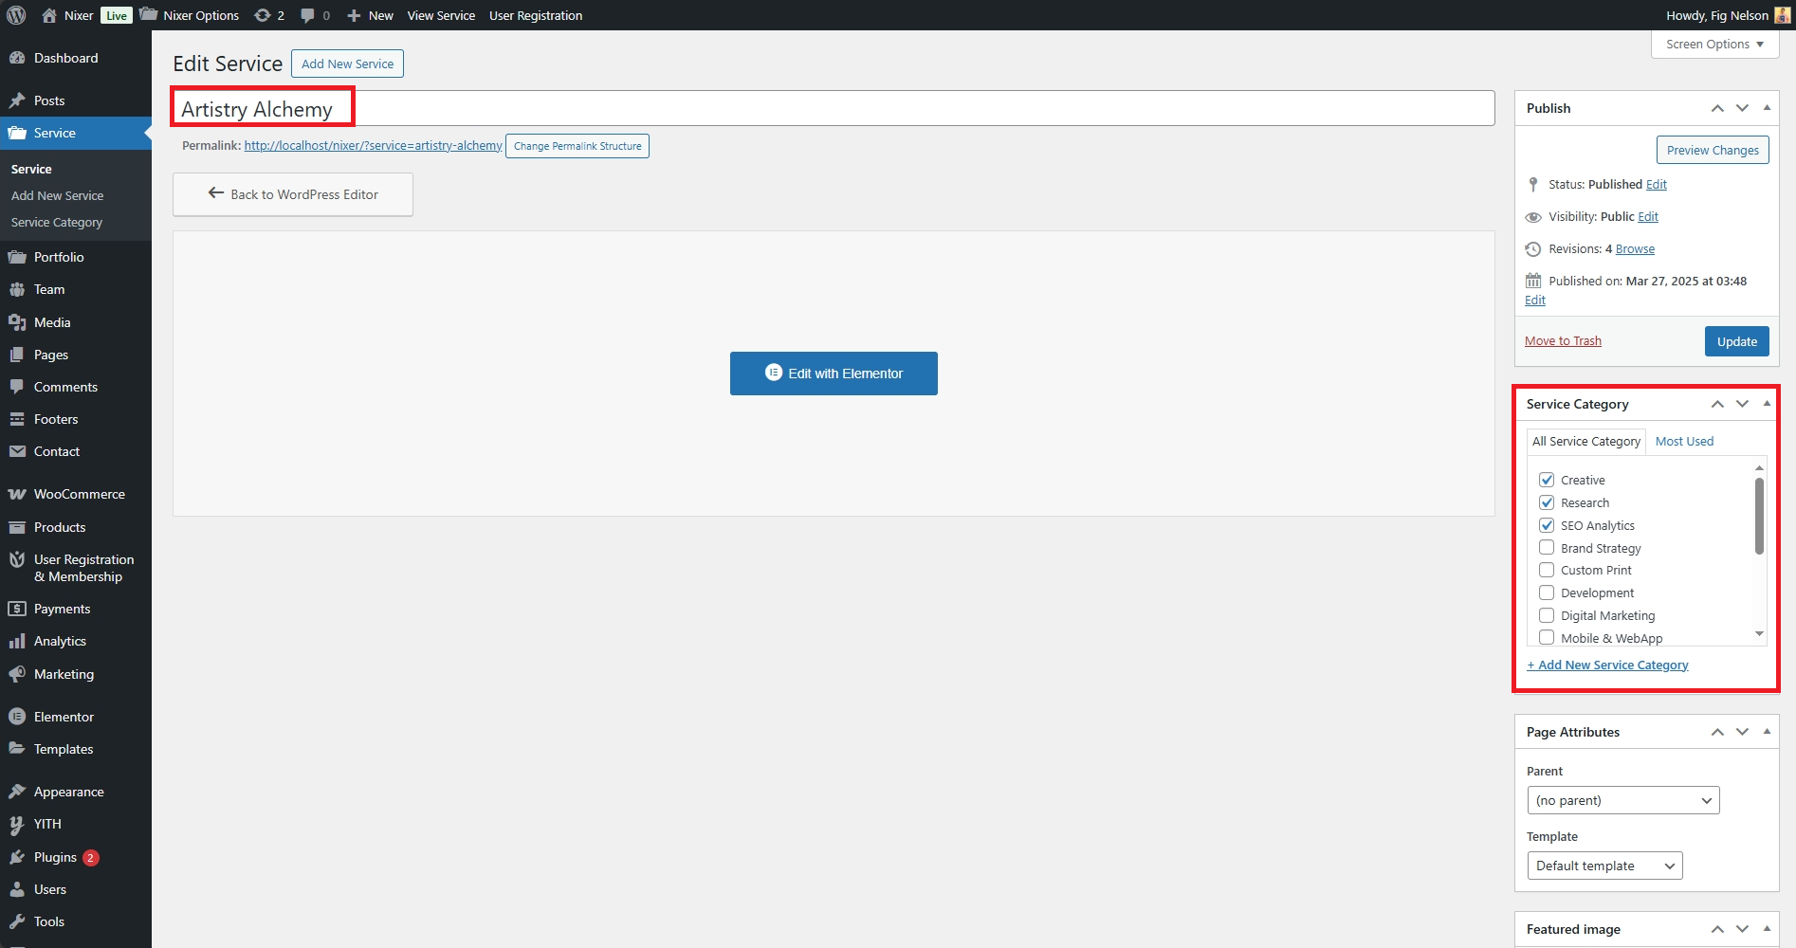Open the home icon for Nixer site
The image size is (1796, 948).
pyautogui.click(x=49, y=15)
